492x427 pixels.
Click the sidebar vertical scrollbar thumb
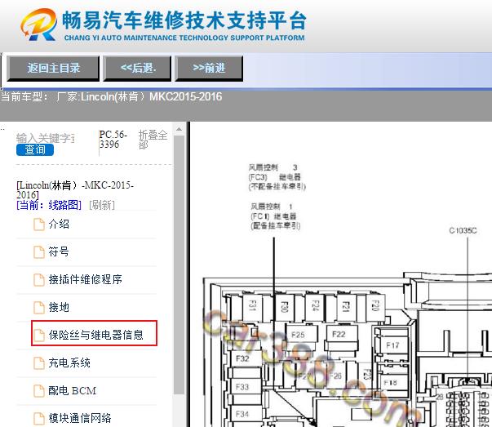point(179,265)
